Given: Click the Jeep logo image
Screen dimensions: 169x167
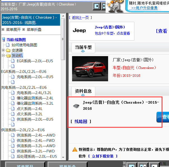Looking at the screenshot, I should (79, 30).
